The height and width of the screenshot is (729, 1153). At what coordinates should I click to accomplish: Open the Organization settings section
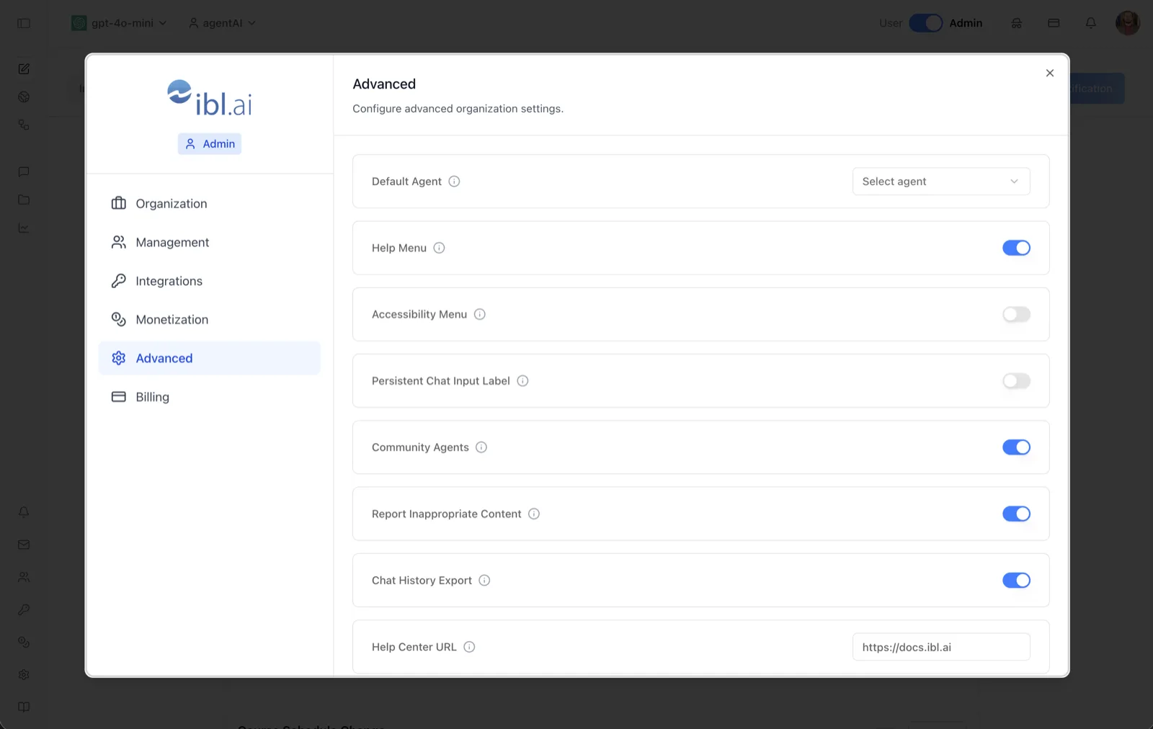point(209,204)
